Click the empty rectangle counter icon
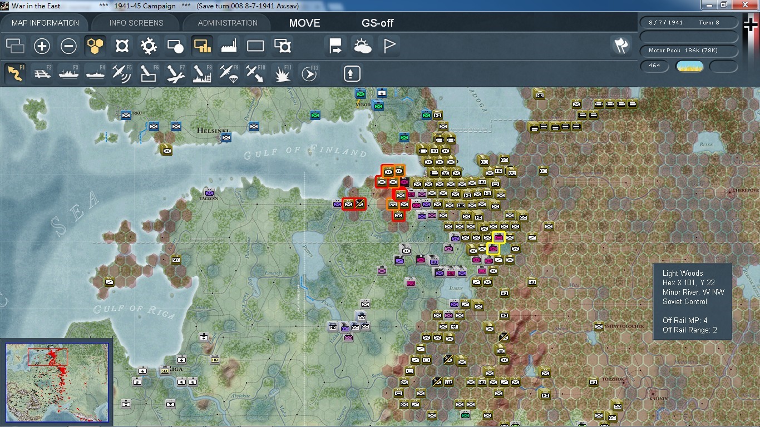This screenshot has width=760, height=427. click(x=255, y=46)
